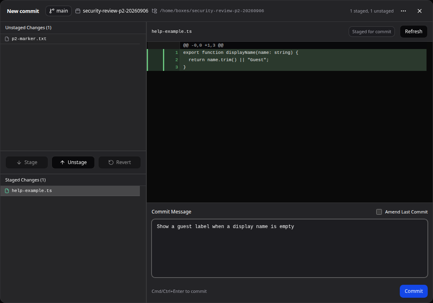The image size is (433, 303).
Task: Click the git branch icon beside main
Action: (51, 11)
